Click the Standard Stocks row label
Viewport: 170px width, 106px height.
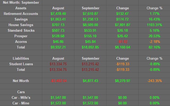coord(21,30)
